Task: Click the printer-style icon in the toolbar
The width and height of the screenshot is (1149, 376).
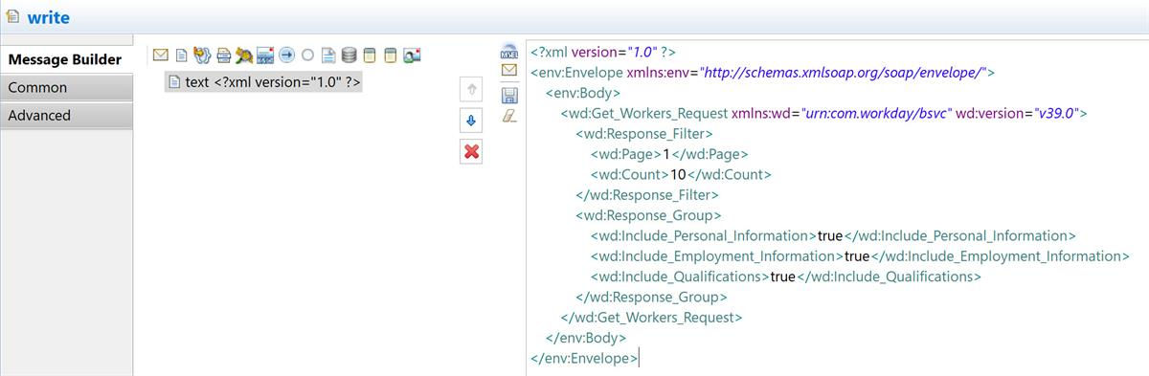Action: (x=223, y=55)
